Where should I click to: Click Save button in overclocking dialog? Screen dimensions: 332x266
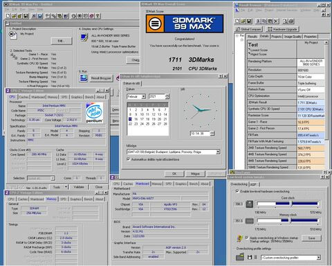tap(311, 238)
